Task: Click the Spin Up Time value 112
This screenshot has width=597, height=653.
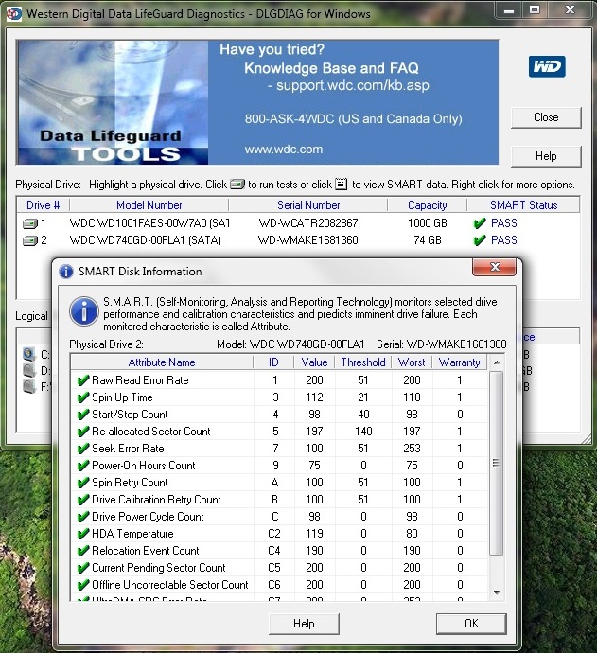Action: click(x=314, y=397)
